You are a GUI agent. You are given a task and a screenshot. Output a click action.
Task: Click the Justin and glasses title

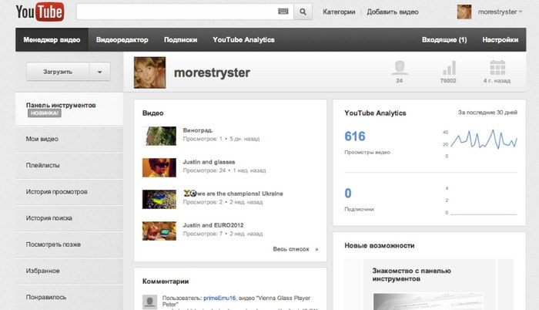[209, 162]
